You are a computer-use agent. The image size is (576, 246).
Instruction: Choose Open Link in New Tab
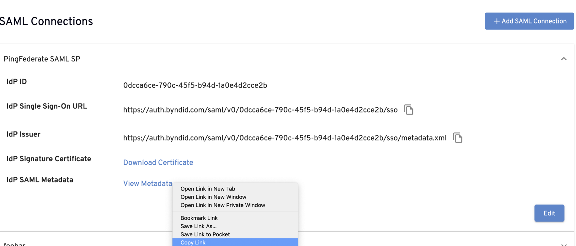click(208, 189)
